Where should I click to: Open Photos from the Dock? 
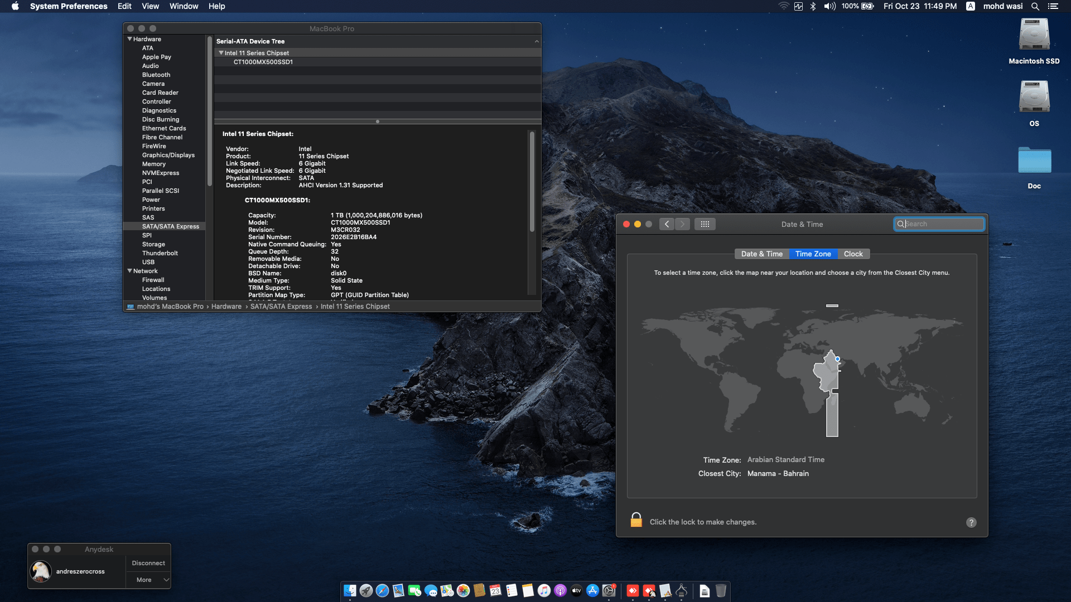[463, 591]
